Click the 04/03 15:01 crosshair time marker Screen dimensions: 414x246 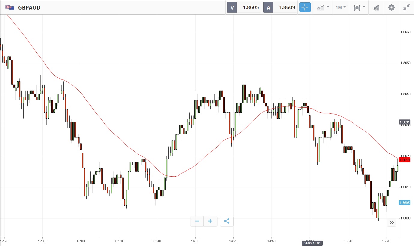pos(312,243)
